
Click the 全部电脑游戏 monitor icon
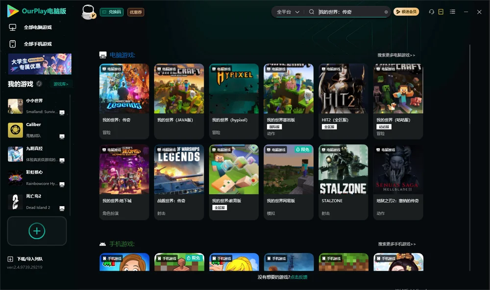point(13,27)
